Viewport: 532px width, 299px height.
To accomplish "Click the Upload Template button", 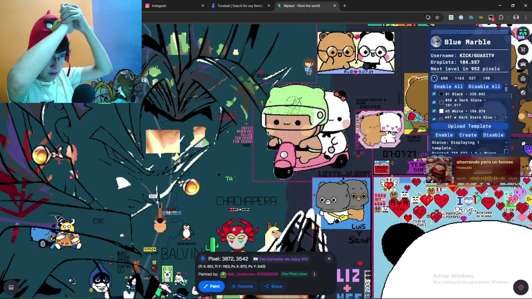I will [469, 126].
